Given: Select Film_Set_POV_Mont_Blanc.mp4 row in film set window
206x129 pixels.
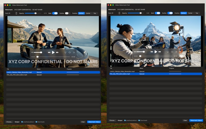Looking at the screenshot, I should (x=156, y=74).
